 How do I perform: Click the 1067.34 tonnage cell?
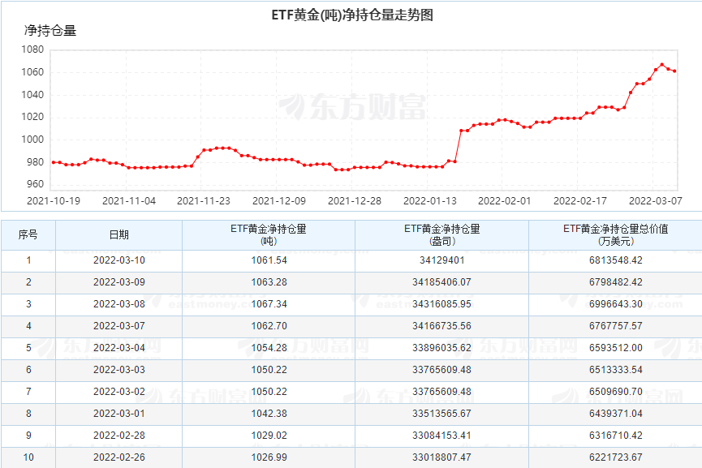(269, 304)
